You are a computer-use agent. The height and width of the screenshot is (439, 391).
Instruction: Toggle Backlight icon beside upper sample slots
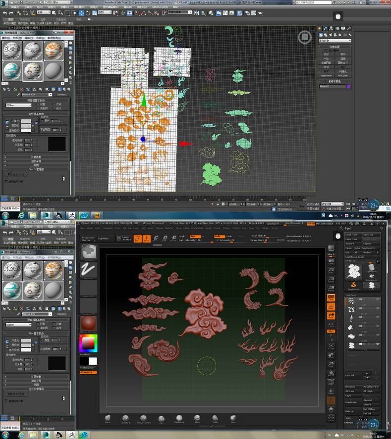[70, 49]
